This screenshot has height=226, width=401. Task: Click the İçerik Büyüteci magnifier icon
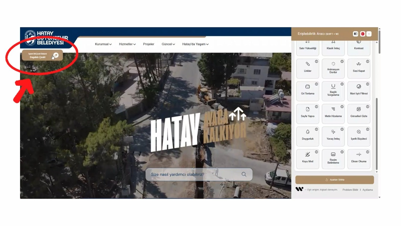click(x=359, y=132)
